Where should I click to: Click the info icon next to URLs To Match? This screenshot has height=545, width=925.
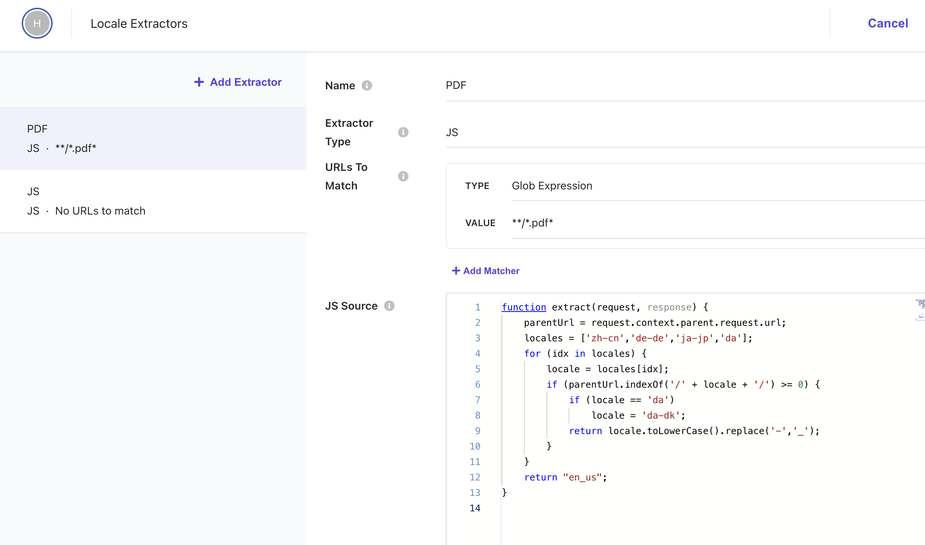point(403,175)
